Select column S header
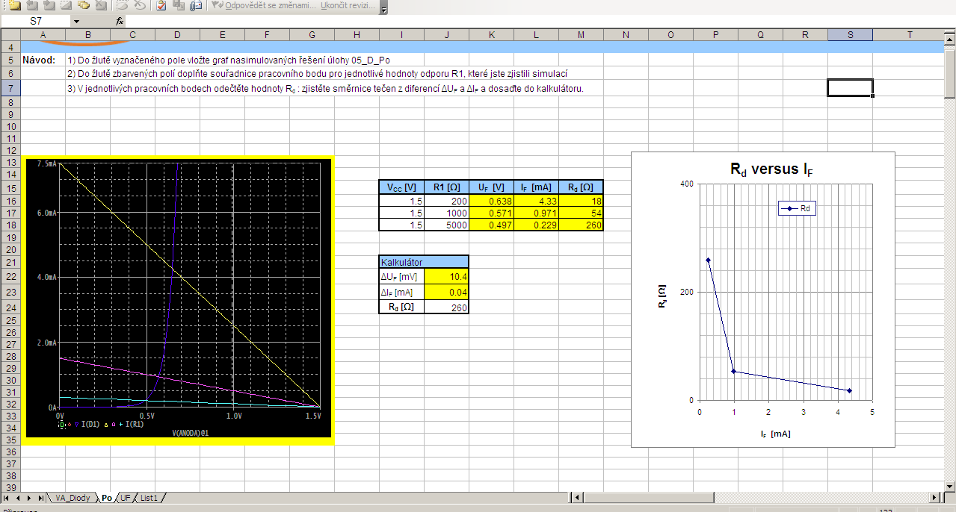The width and height of the screenshot is (956, 512). point(850,34)
